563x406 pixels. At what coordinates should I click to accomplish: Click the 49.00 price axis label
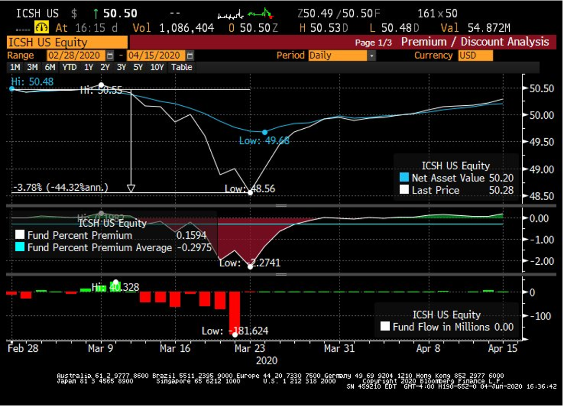coord(542,169)
